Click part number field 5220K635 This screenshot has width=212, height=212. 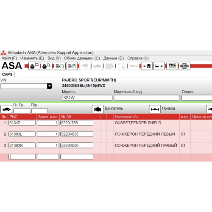coord(77,134)
